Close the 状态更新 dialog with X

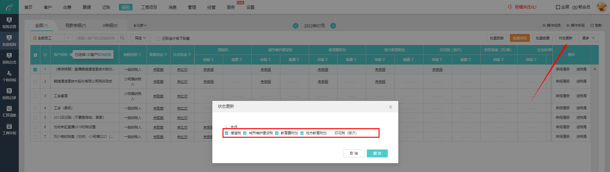[x=391, y=107]
